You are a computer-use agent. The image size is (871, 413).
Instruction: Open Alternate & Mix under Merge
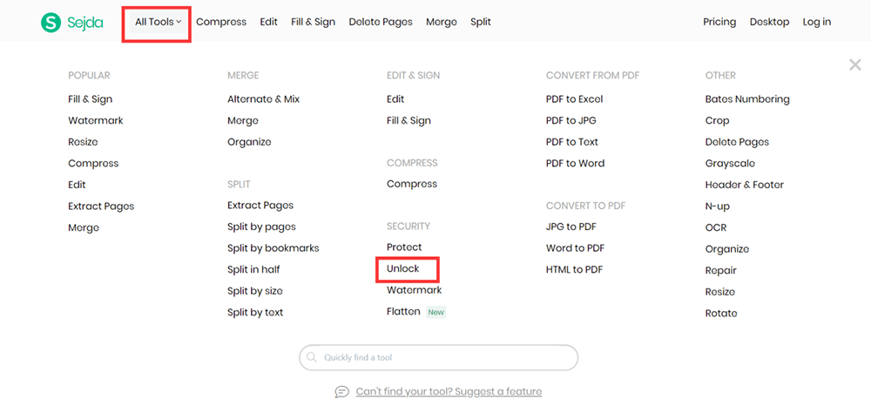point(263,99)
